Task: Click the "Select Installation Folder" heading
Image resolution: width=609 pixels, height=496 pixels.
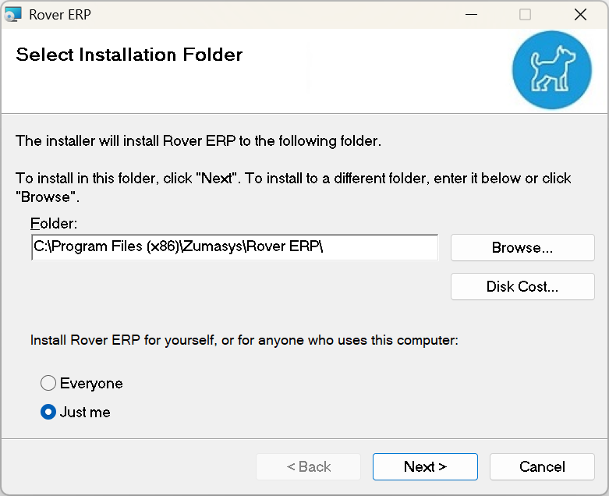Action: (x=129, y=55)
